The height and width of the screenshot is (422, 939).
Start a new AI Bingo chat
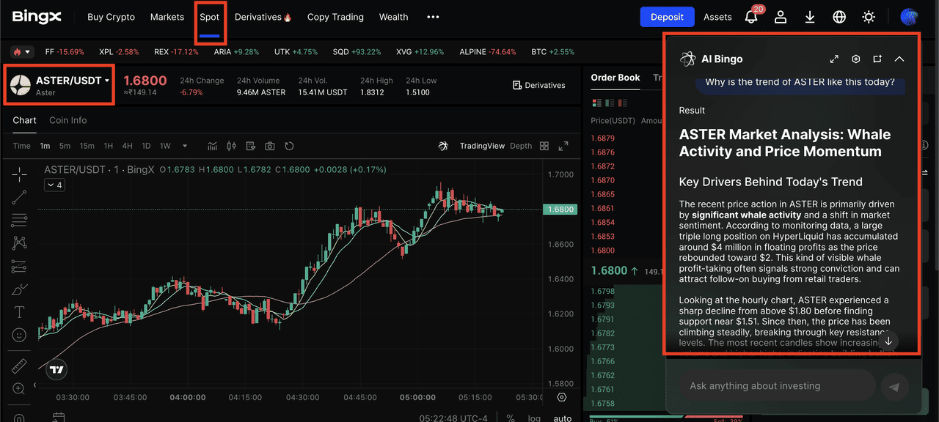click(877, 59)
